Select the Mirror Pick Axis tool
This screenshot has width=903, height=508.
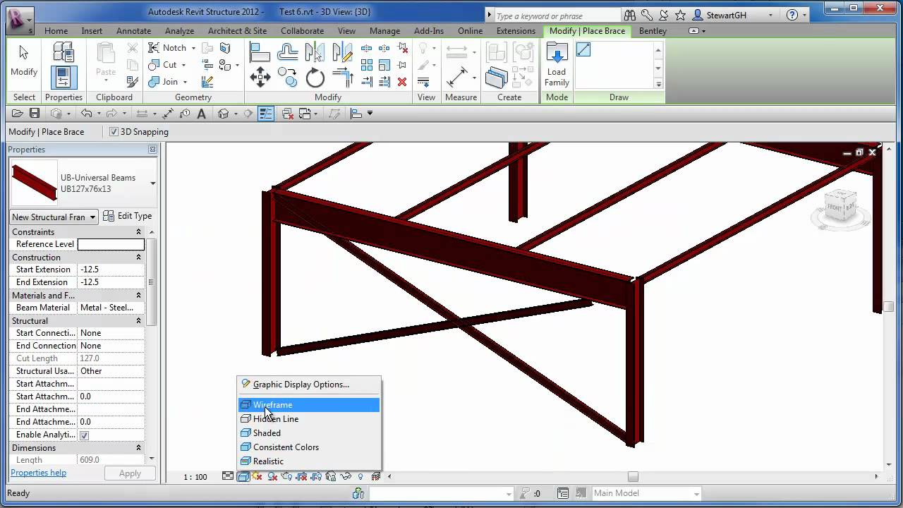pyautogui.click(x=315, y=52)
